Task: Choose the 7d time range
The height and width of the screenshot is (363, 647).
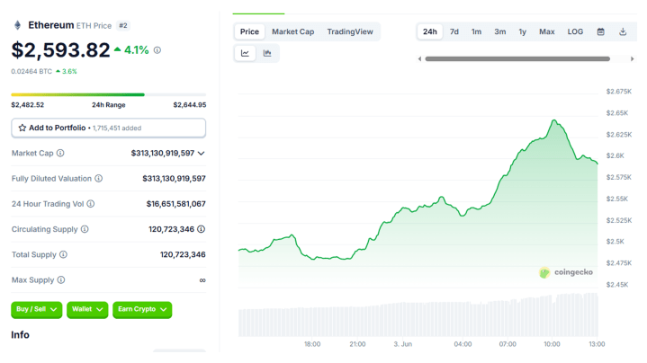Action: tap(454, 31)
